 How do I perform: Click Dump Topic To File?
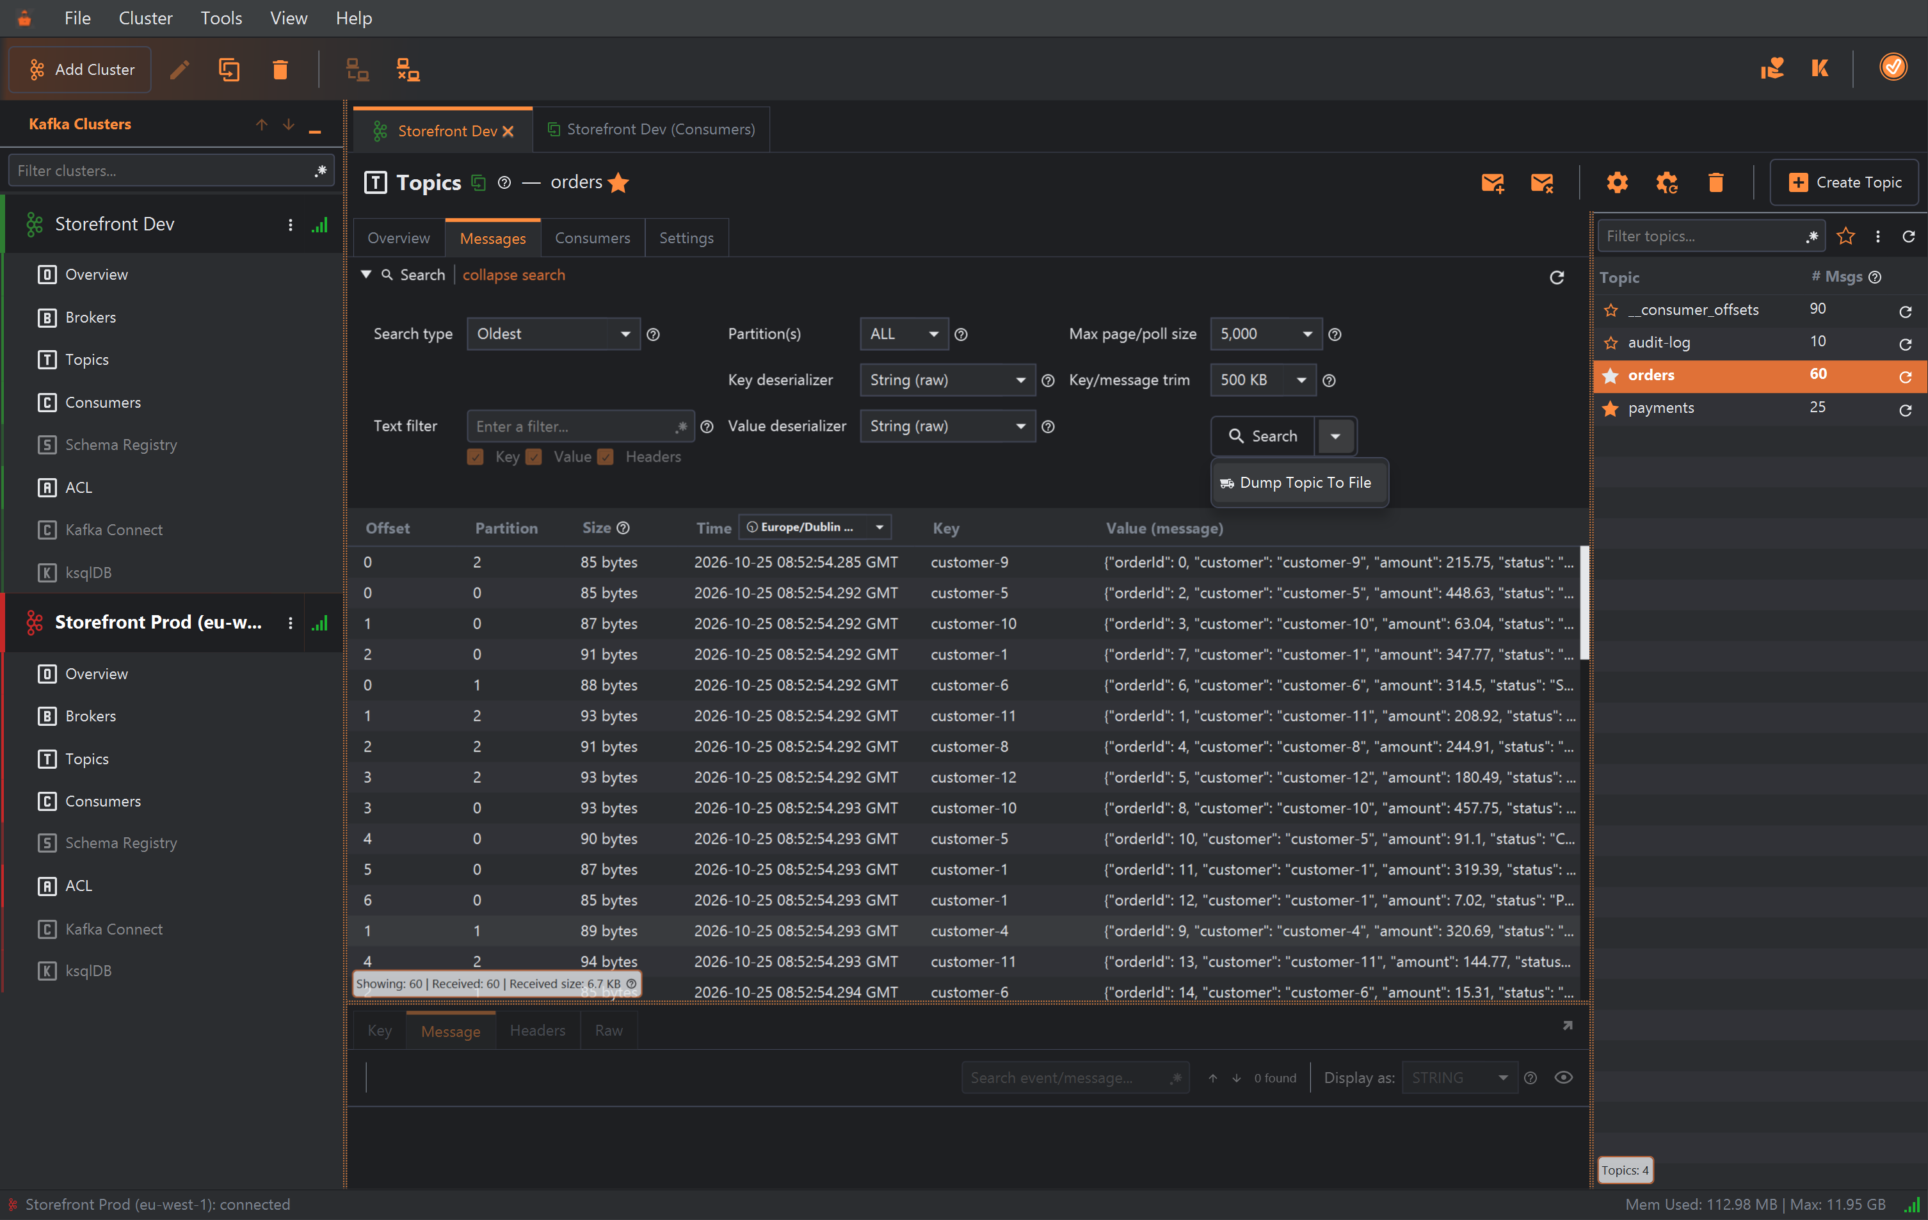1299,483
